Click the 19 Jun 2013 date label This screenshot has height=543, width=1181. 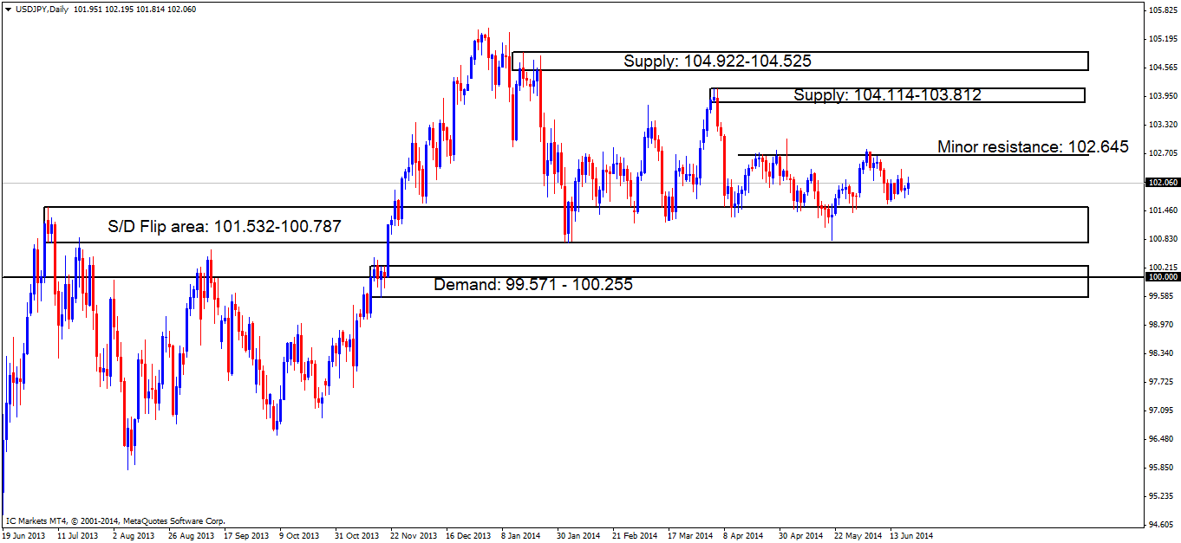click(23, 536)
